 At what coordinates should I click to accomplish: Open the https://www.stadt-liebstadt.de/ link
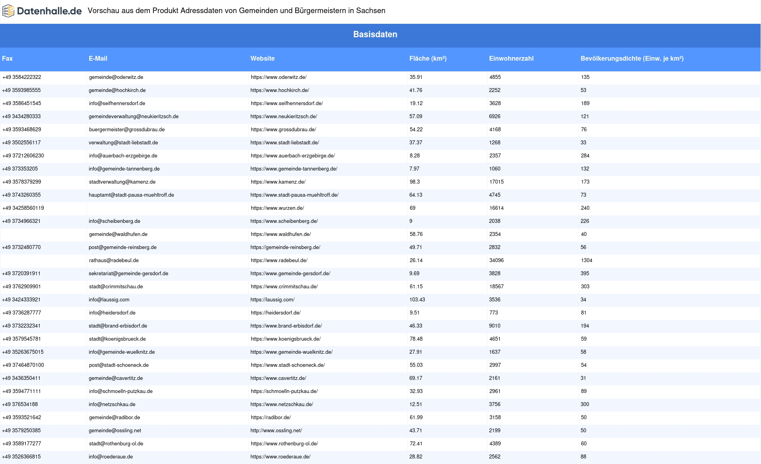[x=285, y=143]
